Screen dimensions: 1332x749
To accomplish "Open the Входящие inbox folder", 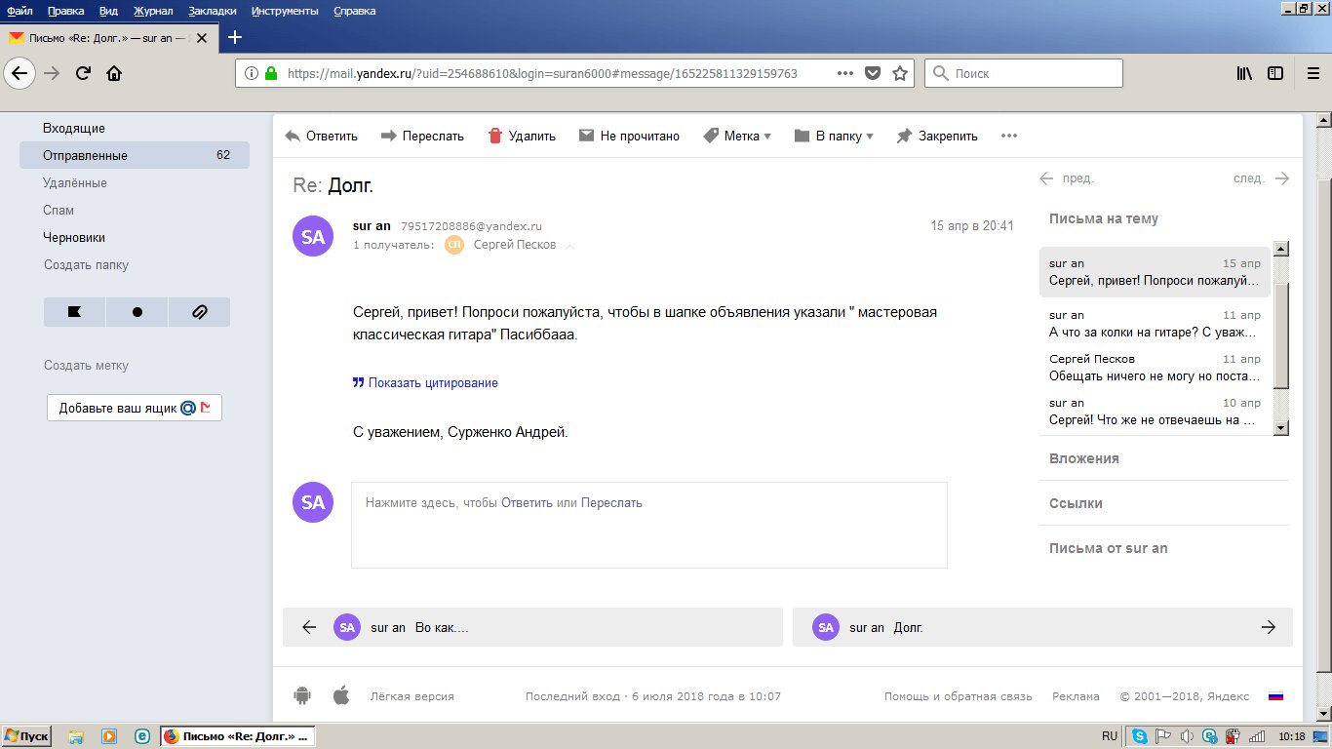I will point(74,128).
